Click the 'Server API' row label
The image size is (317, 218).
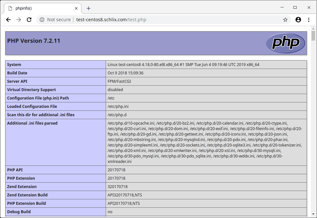point(17,81)
